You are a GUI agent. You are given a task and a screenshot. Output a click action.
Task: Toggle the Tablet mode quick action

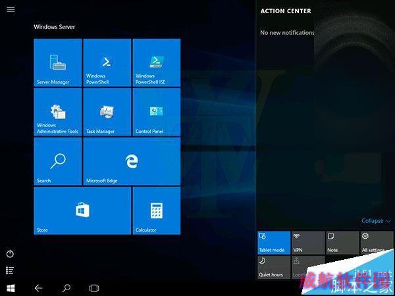pos(274,243)
